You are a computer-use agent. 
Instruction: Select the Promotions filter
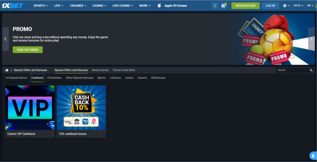(54, 78)
